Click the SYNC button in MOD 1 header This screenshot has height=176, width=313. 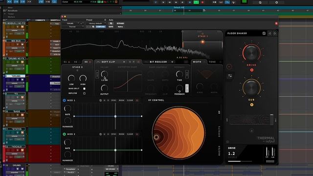point(113,100)
